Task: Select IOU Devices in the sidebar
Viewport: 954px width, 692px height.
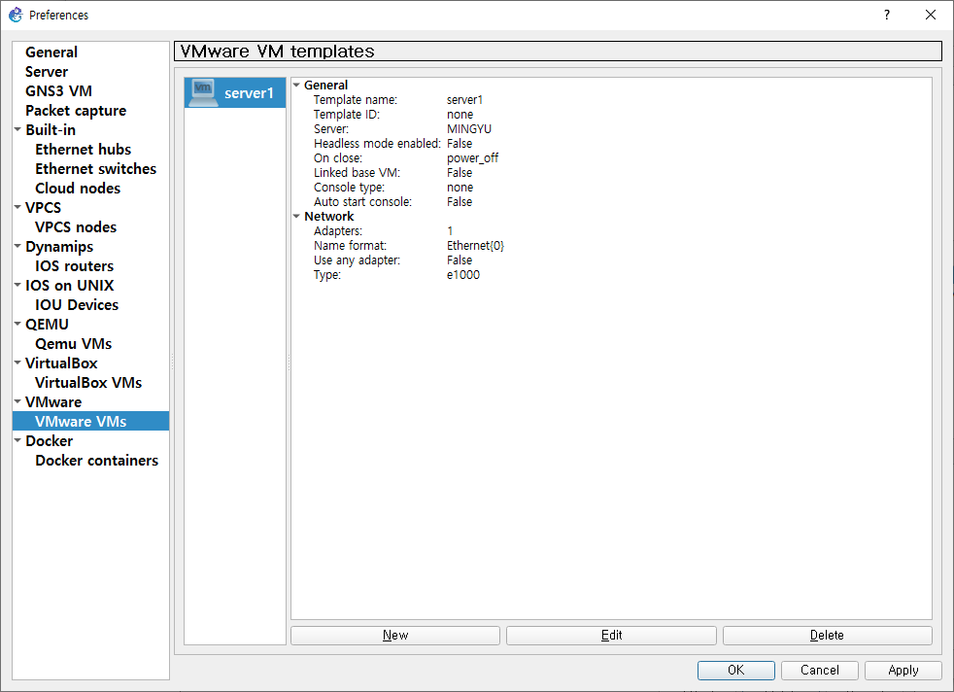Action: pos(77,305)
